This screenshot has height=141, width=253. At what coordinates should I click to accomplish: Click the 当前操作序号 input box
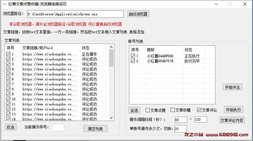pyautogui.click(x=58, y=127)
